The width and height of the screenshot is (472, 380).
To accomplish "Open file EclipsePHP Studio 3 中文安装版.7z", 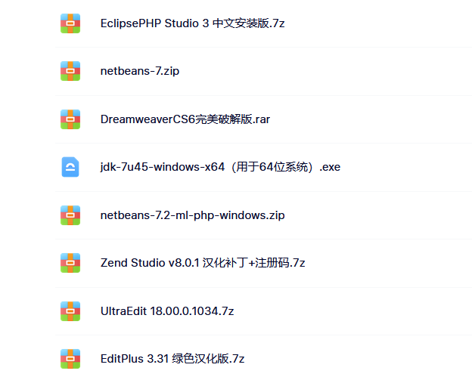I will (193, 23).
